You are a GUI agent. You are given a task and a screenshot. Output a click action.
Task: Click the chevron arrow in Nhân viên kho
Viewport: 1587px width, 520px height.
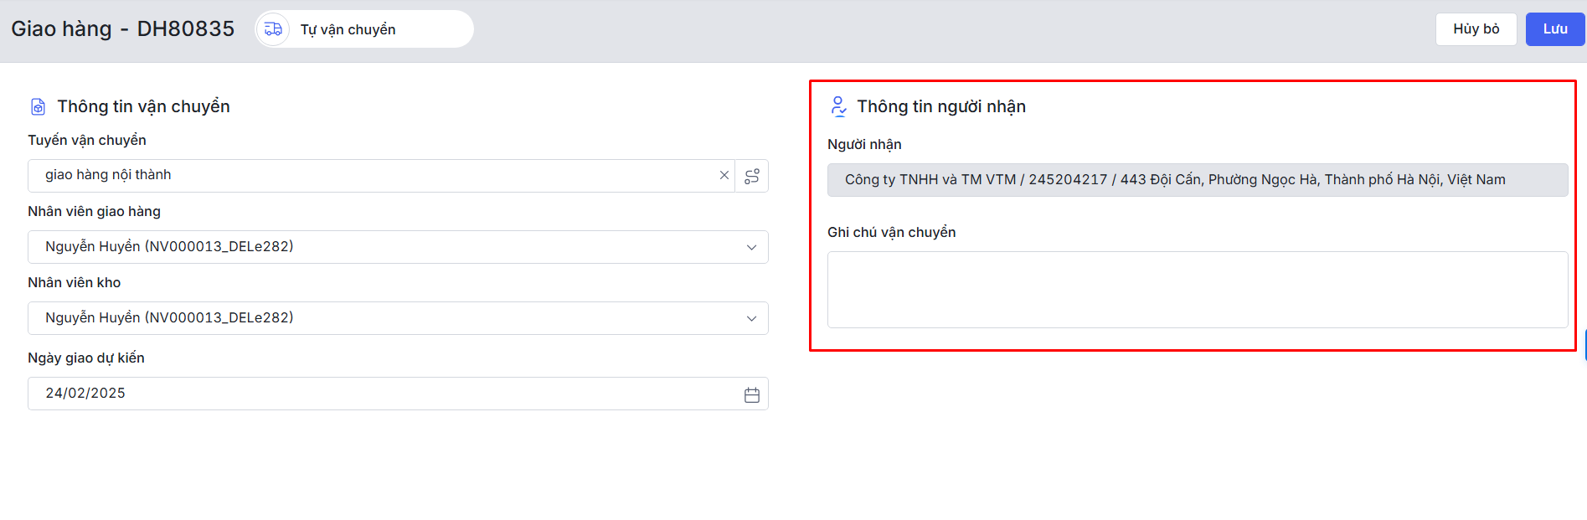(x=751, y=318)
